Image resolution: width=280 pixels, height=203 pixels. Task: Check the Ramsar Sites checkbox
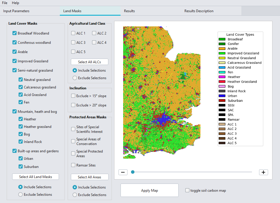pos(73,165)
